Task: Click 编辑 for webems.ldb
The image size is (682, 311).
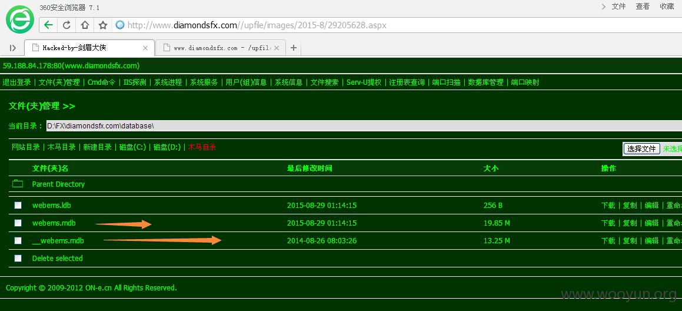Action: click(651, 205)
